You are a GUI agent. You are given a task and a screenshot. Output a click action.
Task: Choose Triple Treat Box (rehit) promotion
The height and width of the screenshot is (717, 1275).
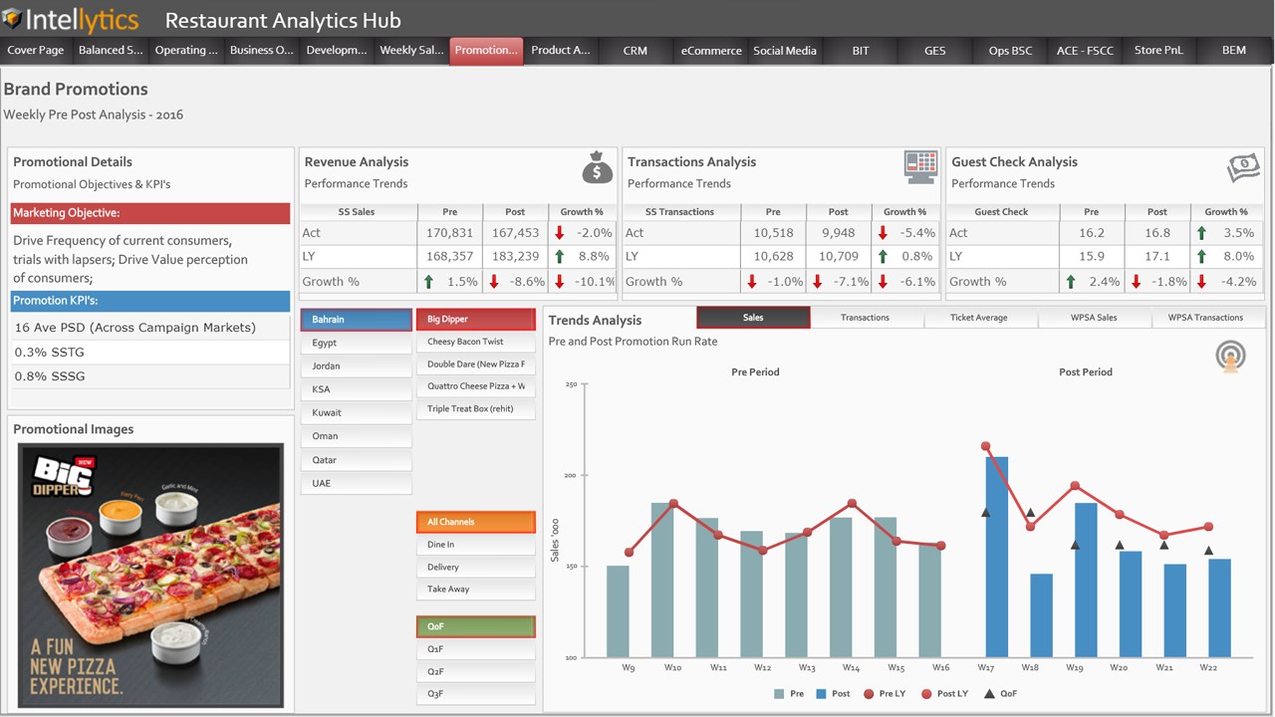pyautogui.click(x=475, y=409)
